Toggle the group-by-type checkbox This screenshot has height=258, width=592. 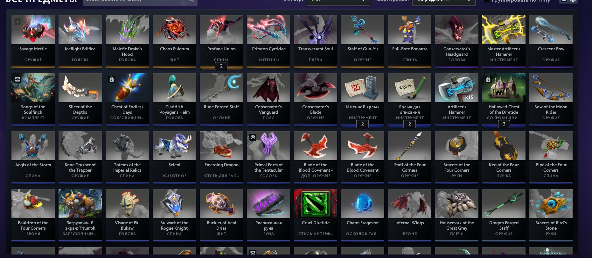coord(486,1)
